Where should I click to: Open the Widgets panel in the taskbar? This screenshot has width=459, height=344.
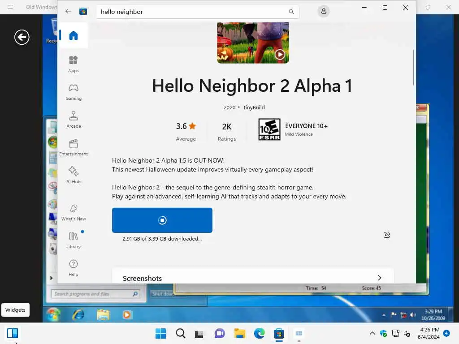(12, 333)
